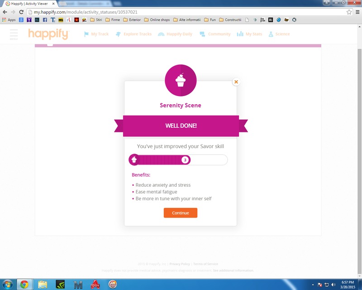
Task: Close the Happify browser tab
Action: 53,4
